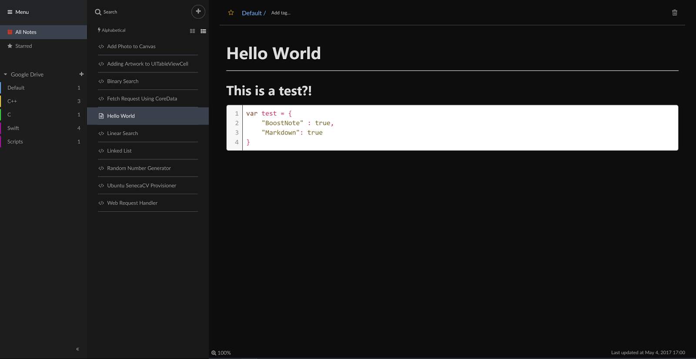Image resolution: width=696 pixels, height=359 pixels.
Task: Open the Binary Search note
Action: pos(123,81)
